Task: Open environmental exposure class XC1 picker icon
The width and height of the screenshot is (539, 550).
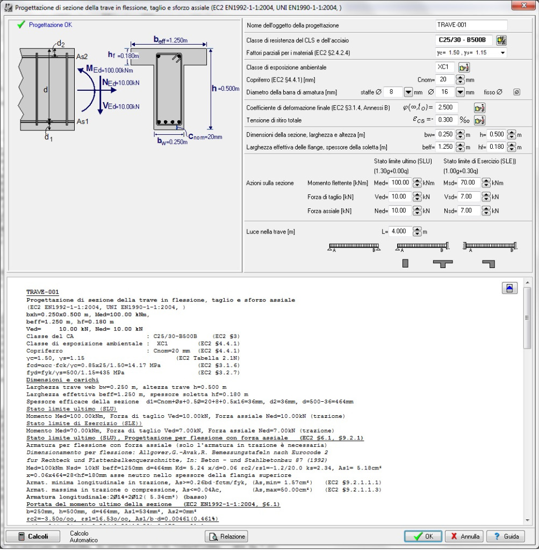Action: pos(464,67)
